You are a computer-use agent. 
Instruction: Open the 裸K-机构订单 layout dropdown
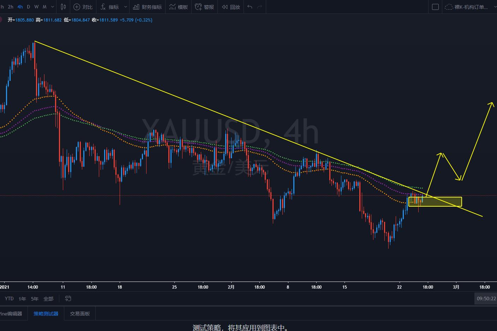pyautogui.click(x=469, y=7)
